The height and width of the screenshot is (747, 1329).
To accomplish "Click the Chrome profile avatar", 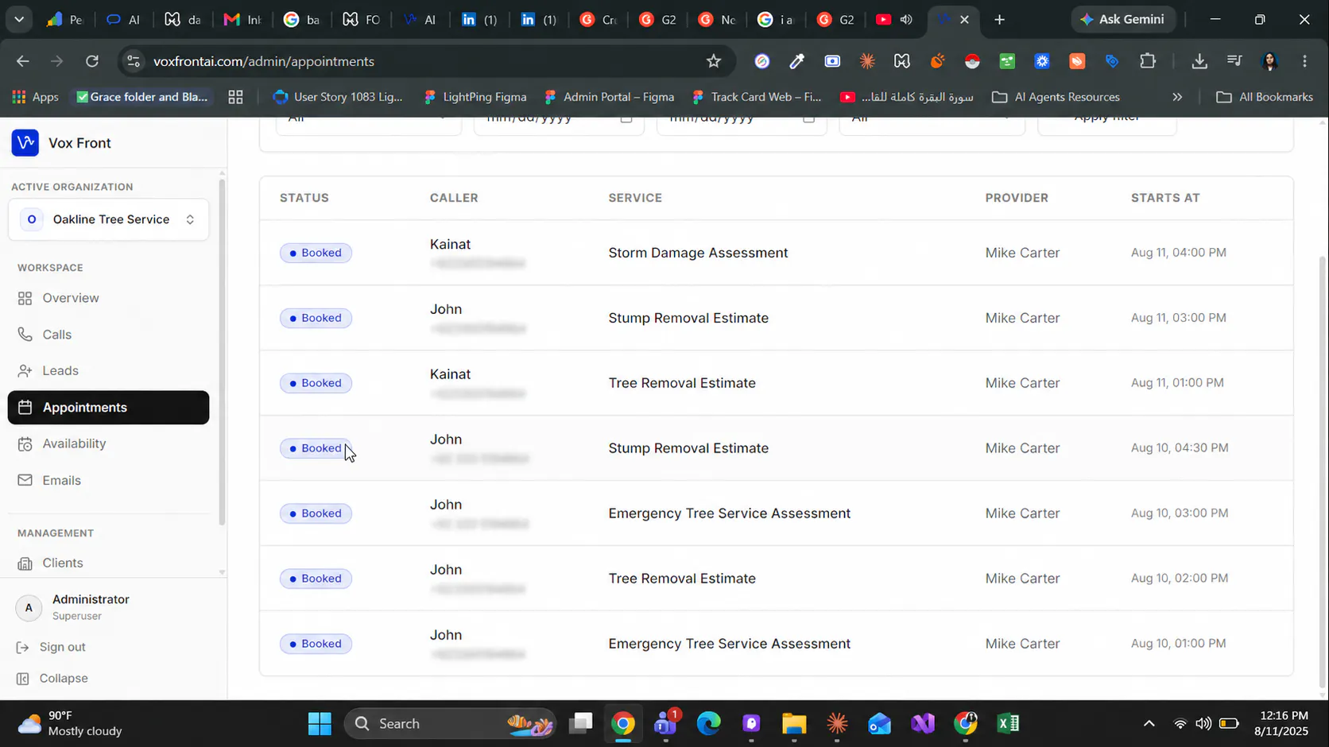I will 1269,61.
